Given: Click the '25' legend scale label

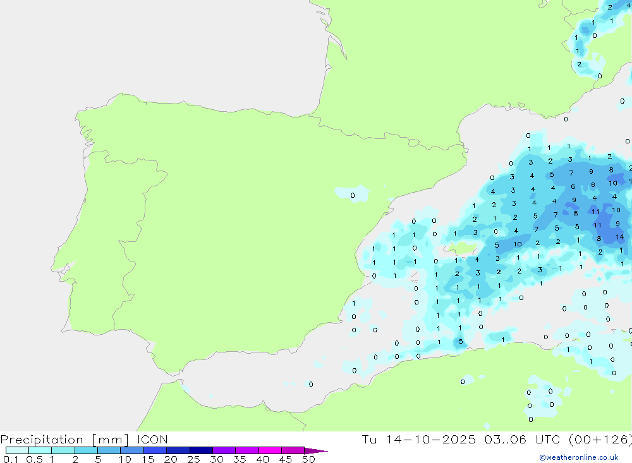Looking at the screenshot, I should [x=193, y=459].
